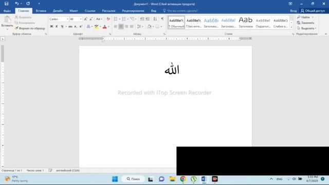Switch to the Вставка ribbon tab

(x=41, y=11)
